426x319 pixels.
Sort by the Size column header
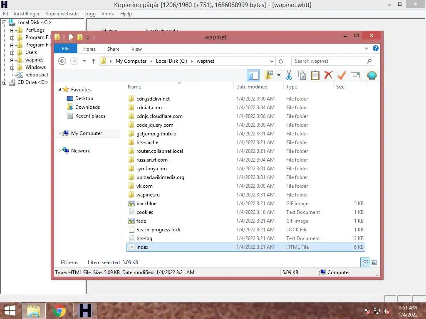tap(340, 87)
